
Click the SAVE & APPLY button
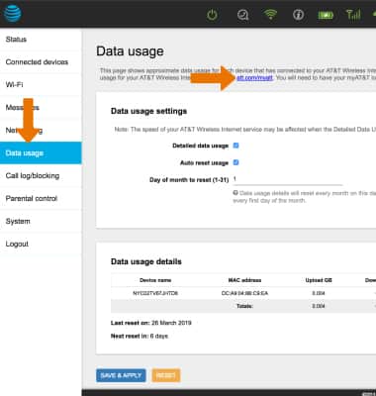[121, 375]
